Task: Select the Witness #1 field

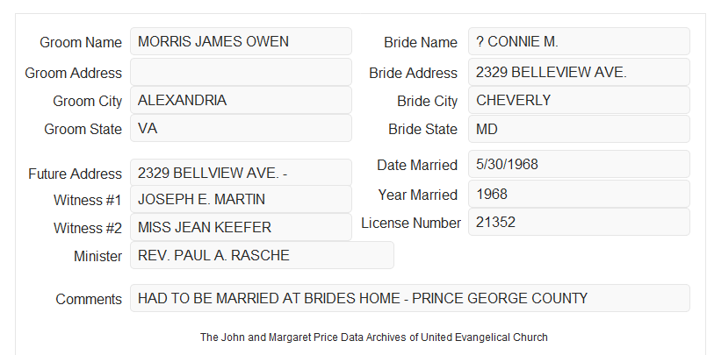Action: coord(241,199)
